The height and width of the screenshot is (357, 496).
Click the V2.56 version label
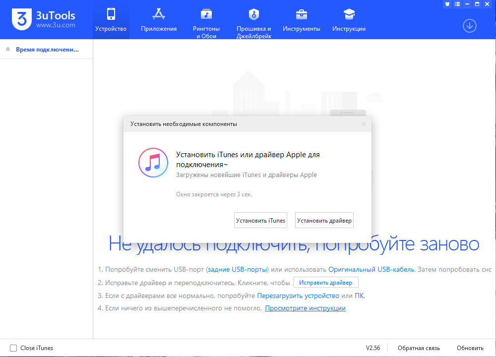click(x=373, y=348)
